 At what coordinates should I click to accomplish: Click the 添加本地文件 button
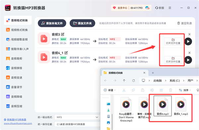point(52,23)
